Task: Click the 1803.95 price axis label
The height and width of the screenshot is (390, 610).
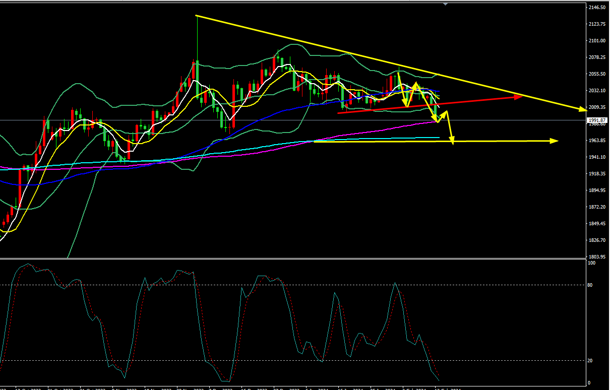Action: point(598,256)
